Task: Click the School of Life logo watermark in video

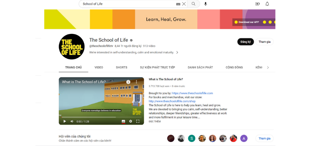Action: (x=136, y=112)
